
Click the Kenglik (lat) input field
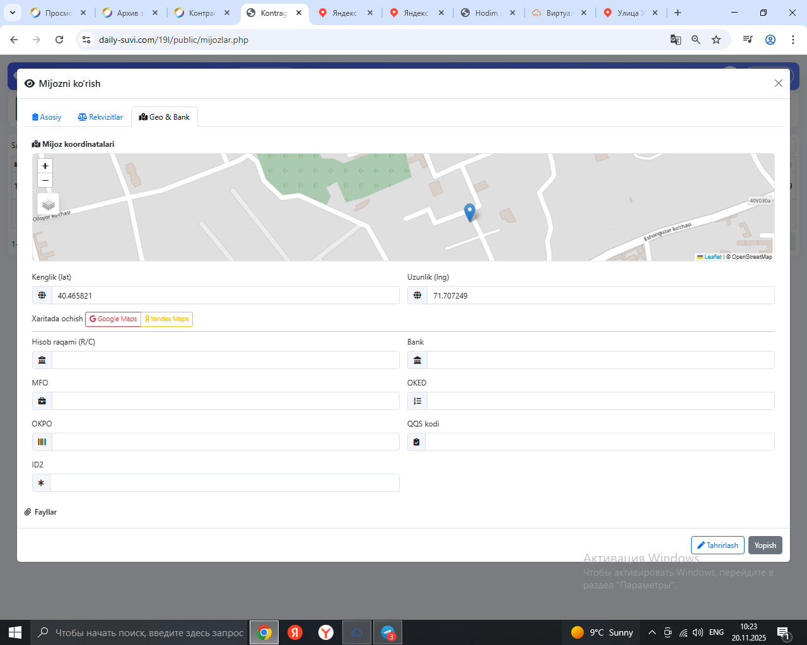pyautogui.click(x=225, y=295)
